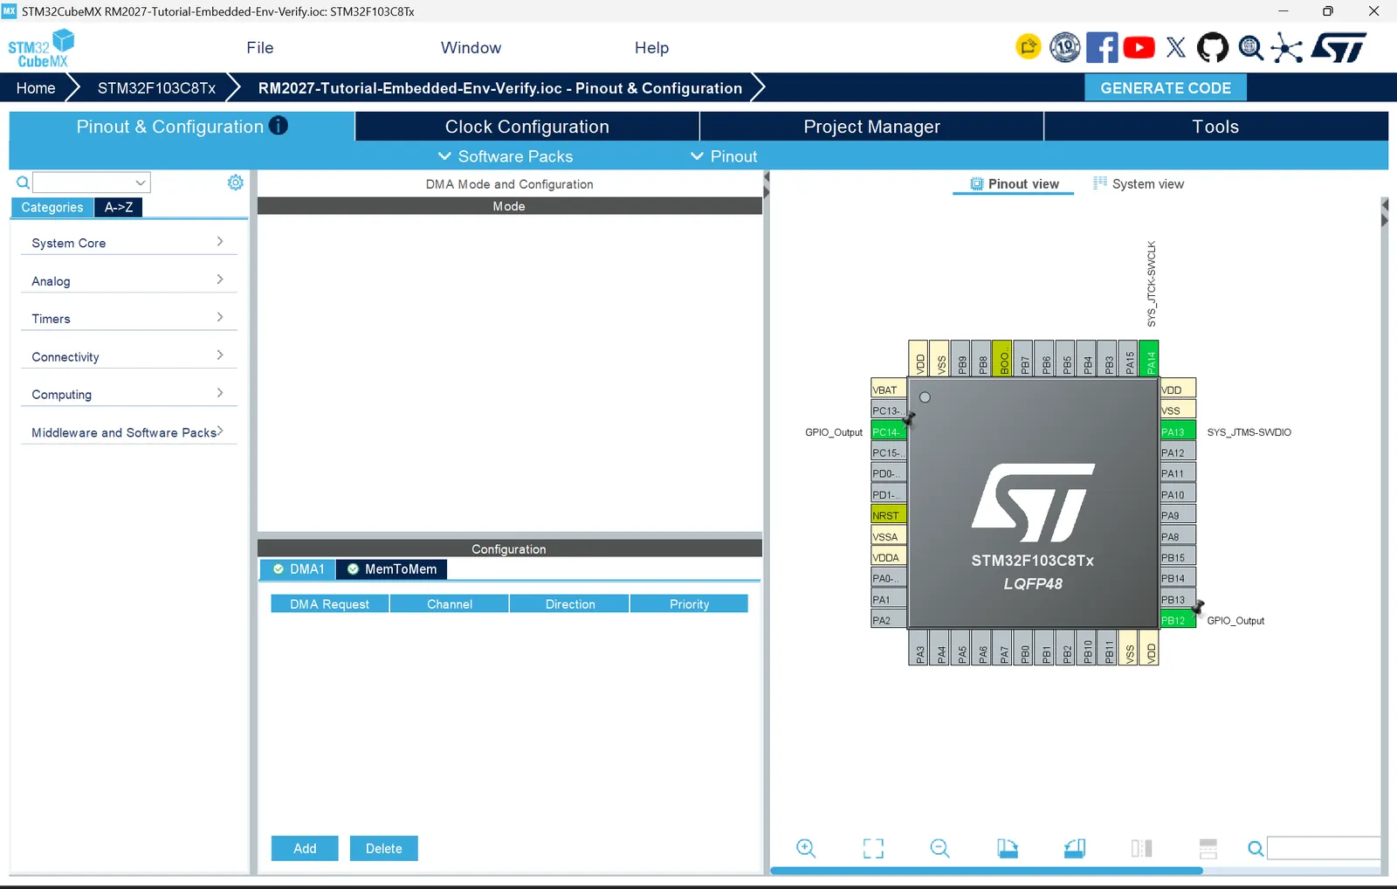1397x889 pixels.
Task: Select the Pinout & Configuration tab
Action: [x=182, y=126]
